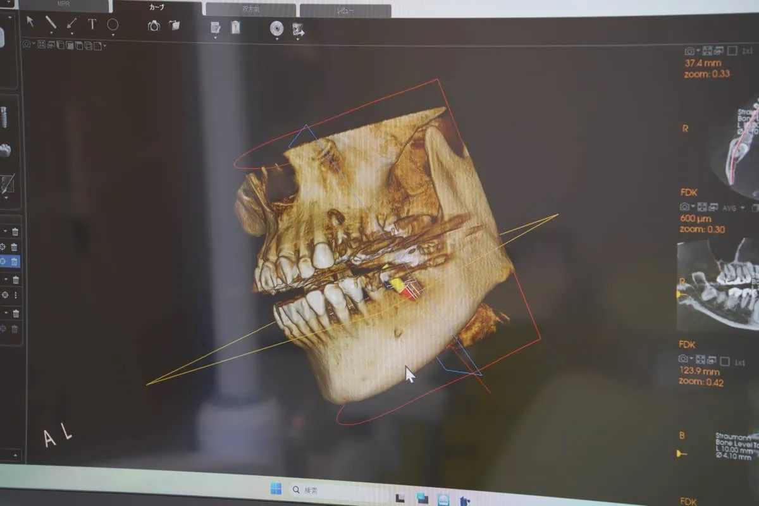Select the diagonal arrow annotation tool
The image size is (759, 506).
71,23
